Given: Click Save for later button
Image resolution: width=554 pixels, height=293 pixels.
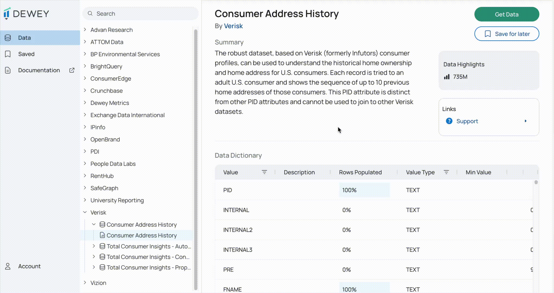Looking at the screenshot, I should click(507, 34).
